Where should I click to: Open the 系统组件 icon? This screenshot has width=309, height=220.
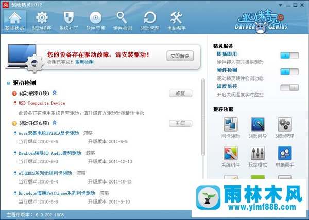[x=231, y=157]
